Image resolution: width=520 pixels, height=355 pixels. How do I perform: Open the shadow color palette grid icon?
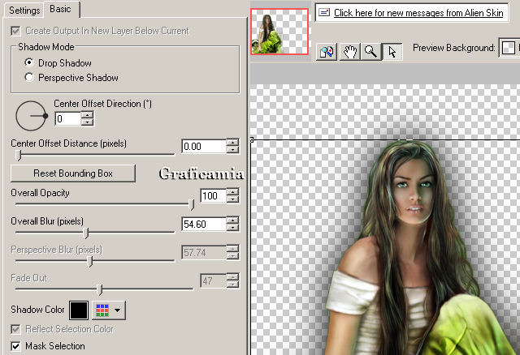102,310
